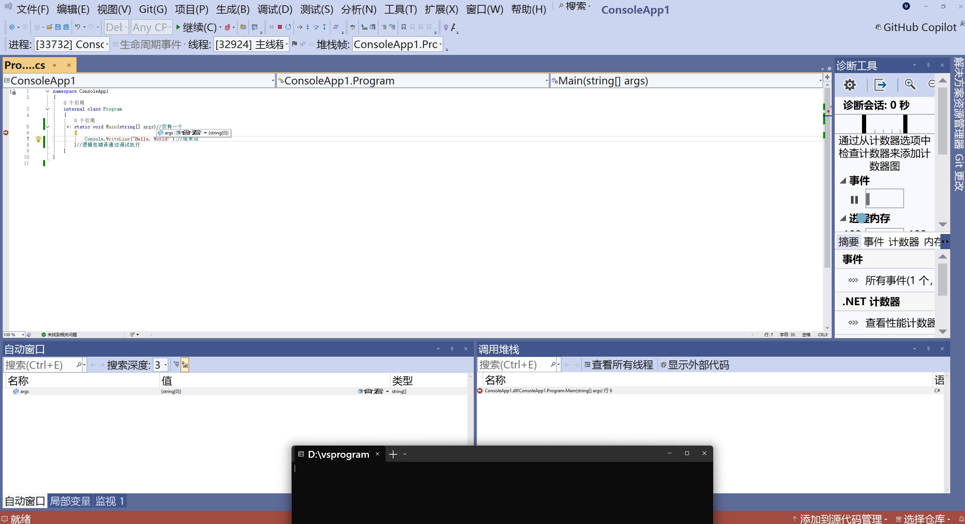This screenshot has width=965, height=524.
Task: Open the 调试(D) menu
Action: pyautogui.click(x=275, y=9)
